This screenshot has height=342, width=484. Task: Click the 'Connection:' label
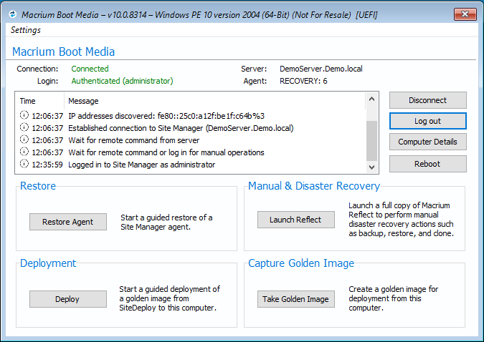(x=37, y=69)
